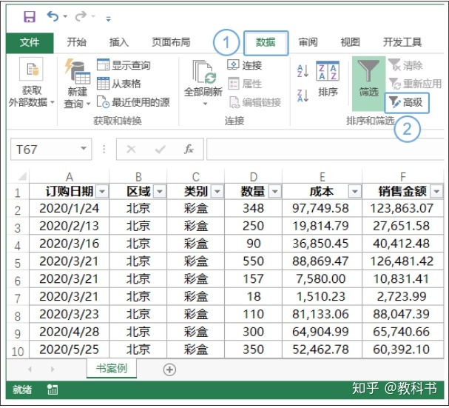
Task: Open the 文件 tab
Action: (30, 42)
